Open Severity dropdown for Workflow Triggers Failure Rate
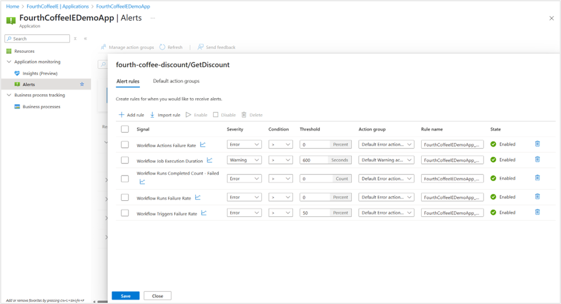This screenshot has height=304, width=561. tap(244, 213)
